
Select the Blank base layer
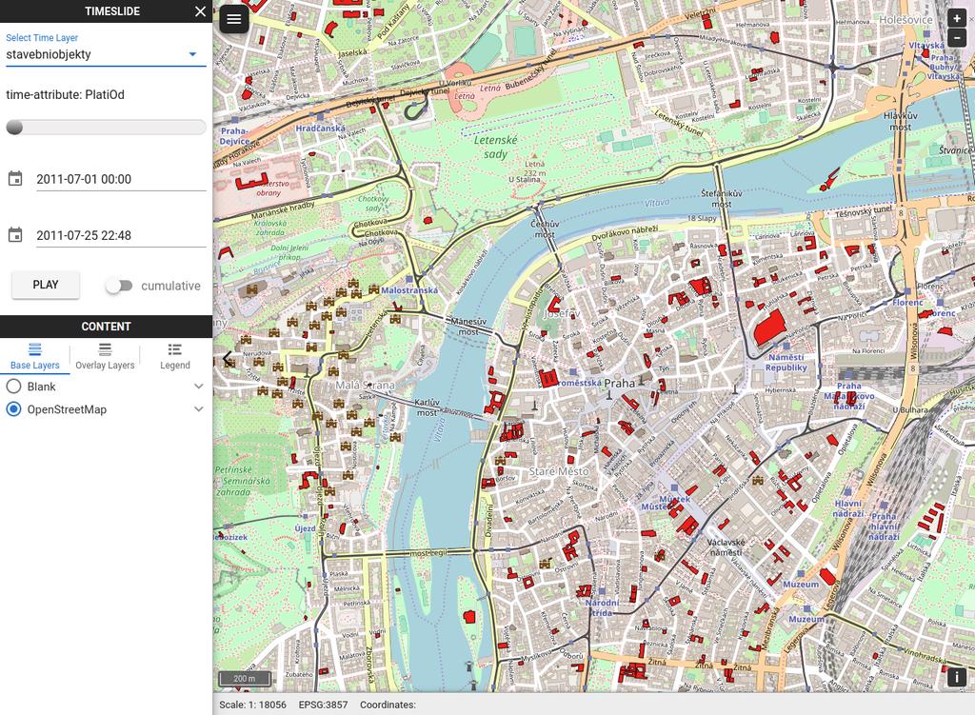[13, 387]
